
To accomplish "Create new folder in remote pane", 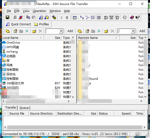I will pyautogui.click(x=106, y=31).
